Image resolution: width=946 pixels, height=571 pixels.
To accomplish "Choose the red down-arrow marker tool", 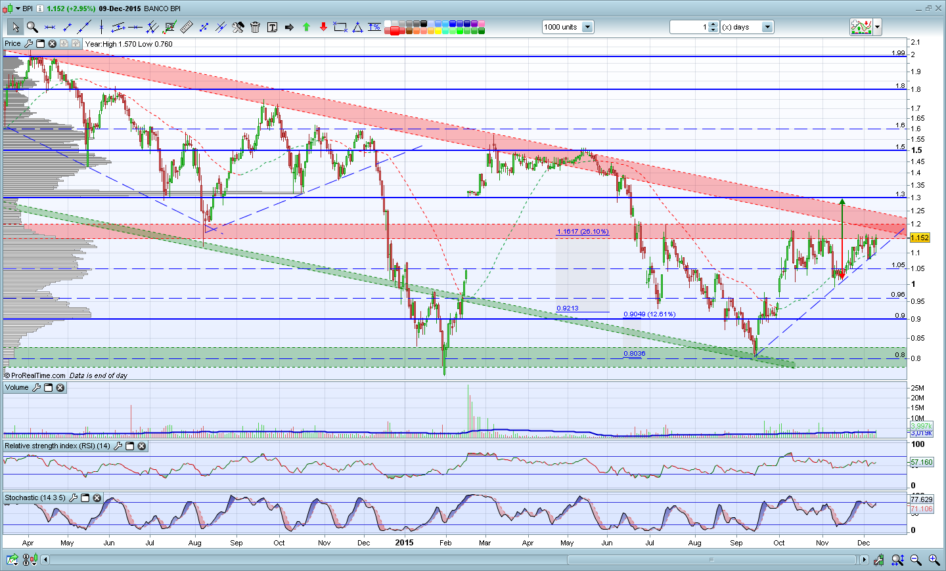I will point(323,27).
